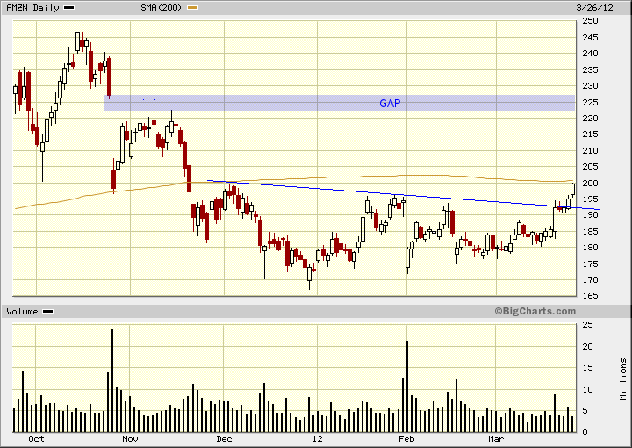Click the SMA(200) legend label
The width and height of the screenshot is (632, 448).
(162, 8)
